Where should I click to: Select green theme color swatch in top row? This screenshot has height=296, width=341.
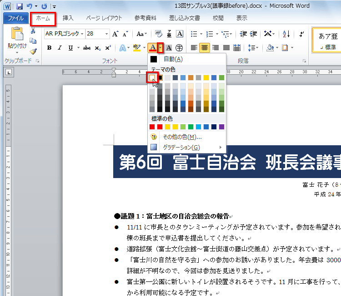221,77
